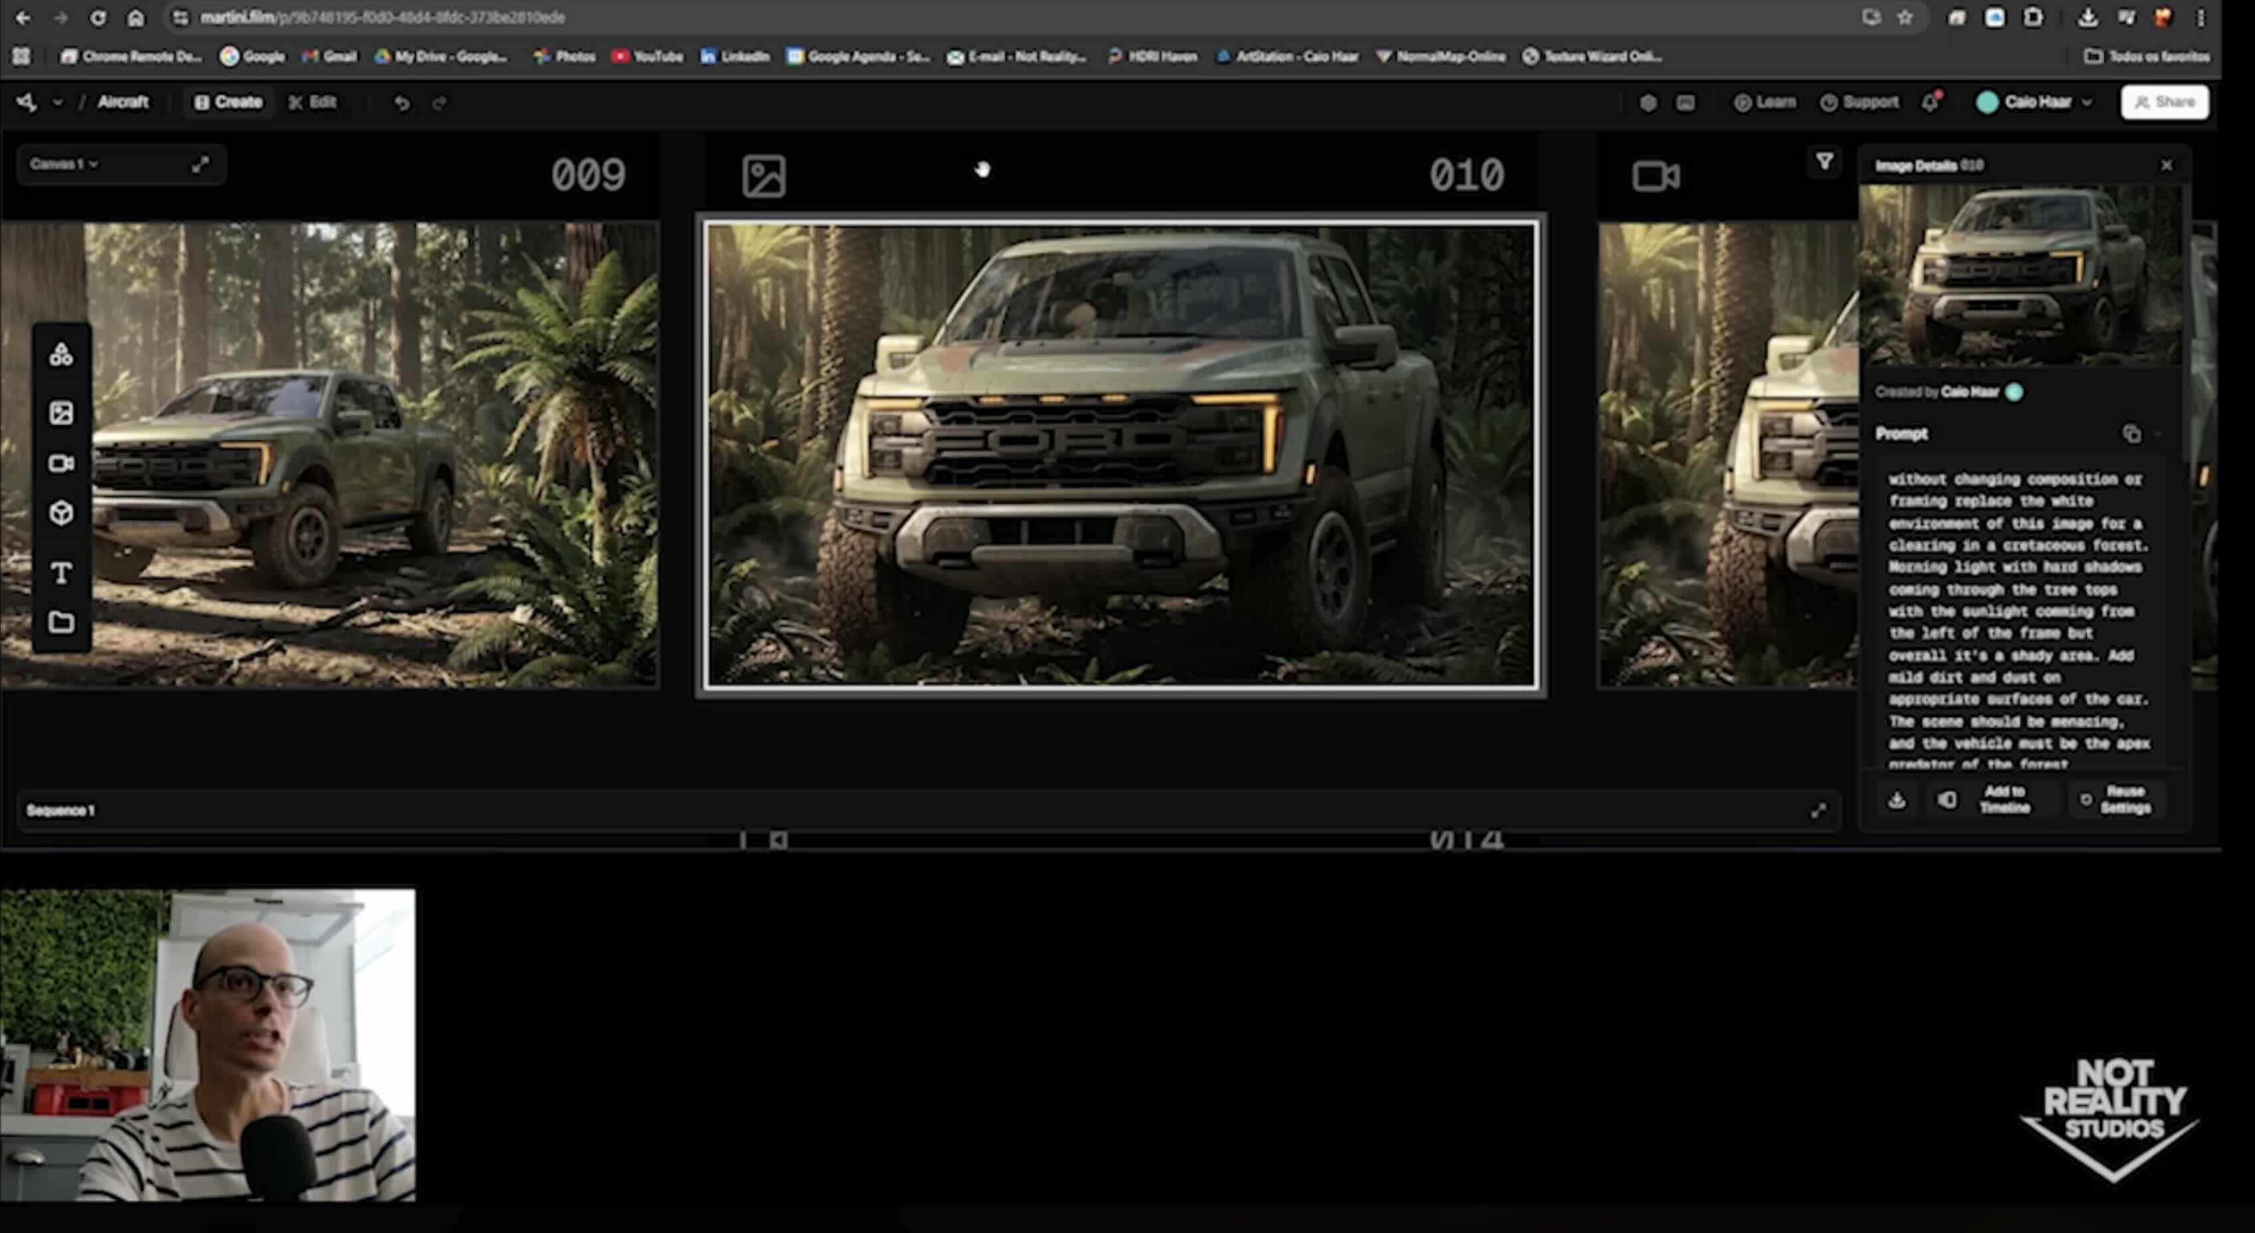Select the image tool in left toolbar
The width and height of the screenshot is (2255, 1233).
pyautogui.click(x=61, y=413)
